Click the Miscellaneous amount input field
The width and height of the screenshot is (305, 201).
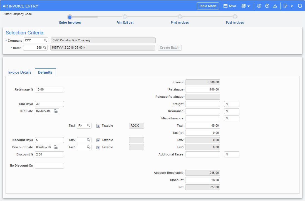203,119
